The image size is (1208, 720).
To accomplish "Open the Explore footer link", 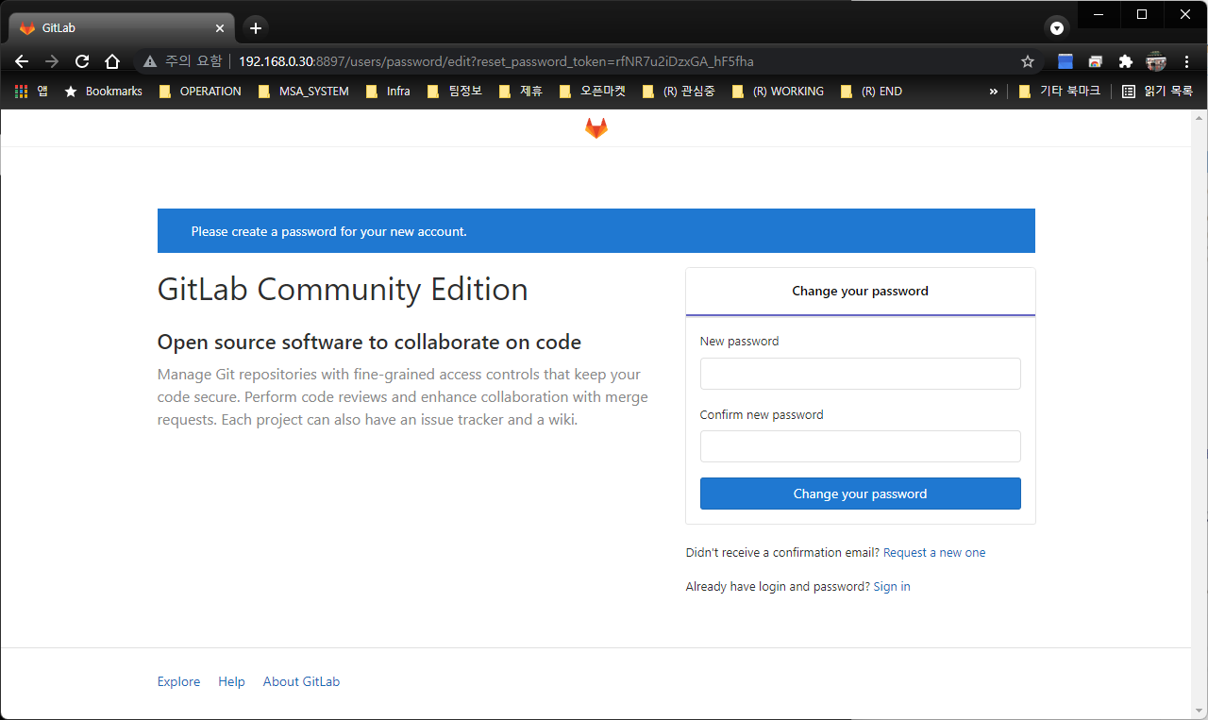I will pos(178,682).
